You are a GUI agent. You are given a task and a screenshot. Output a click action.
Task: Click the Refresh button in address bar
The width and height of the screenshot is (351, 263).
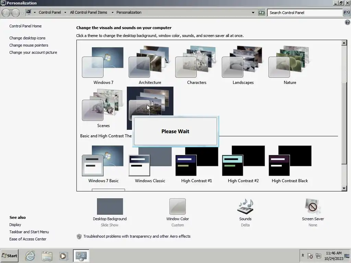coord(262,13)
